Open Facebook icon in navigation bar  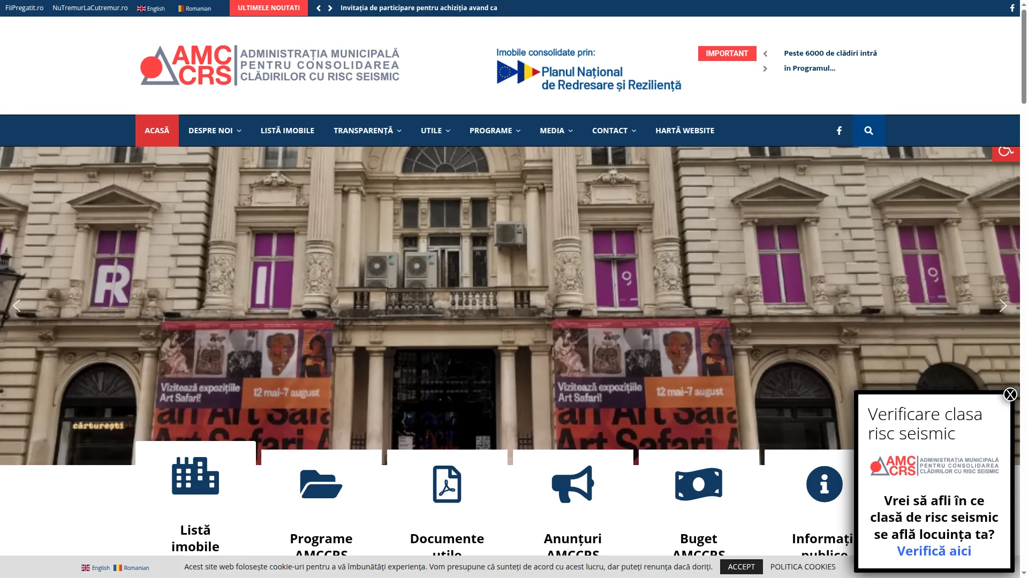(x=839, y=131)
